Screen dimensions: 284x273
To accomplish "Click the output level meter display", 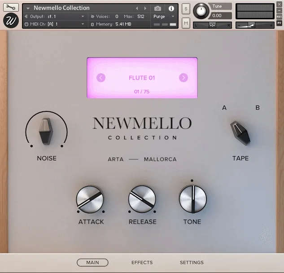I will pyautogui.click(x=255, y=11).
